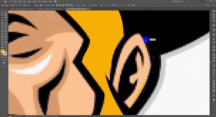Viewport: 216px width, 117px height.
Task: Select the Pencil/Shaper tool
Action: point(2,26)
